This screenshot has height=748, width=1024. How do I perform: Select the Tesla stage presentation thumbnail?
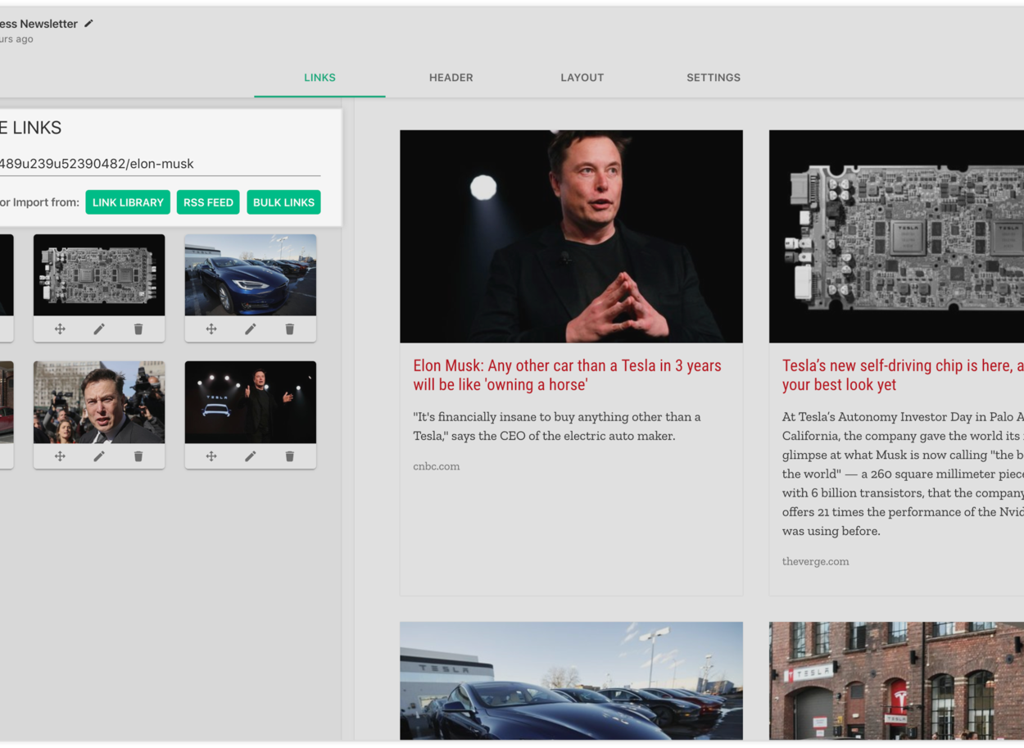251,402
